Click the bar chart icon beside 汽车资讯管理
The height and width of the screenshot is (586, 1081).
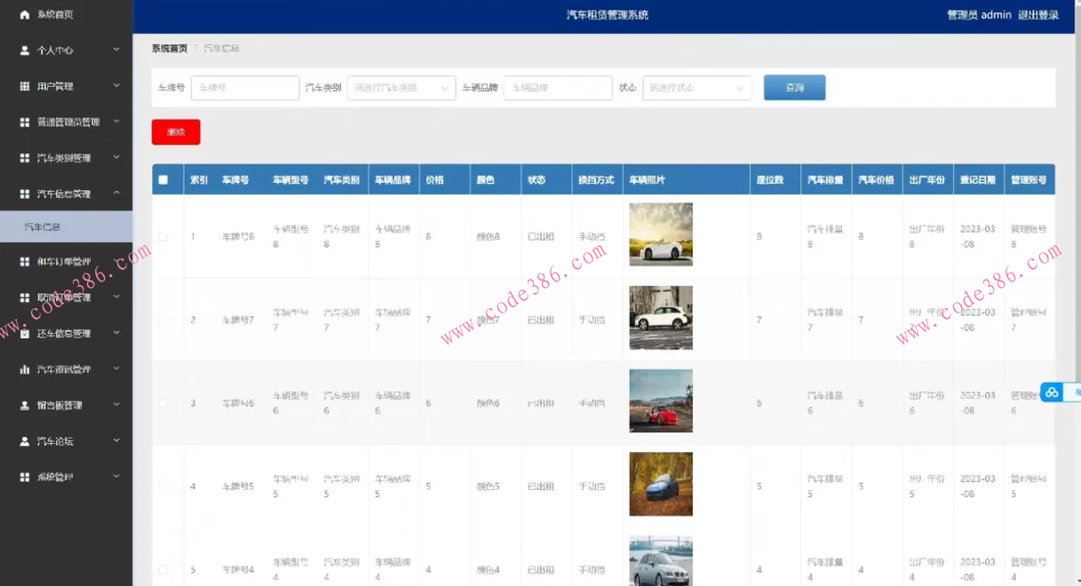(25, 369)
